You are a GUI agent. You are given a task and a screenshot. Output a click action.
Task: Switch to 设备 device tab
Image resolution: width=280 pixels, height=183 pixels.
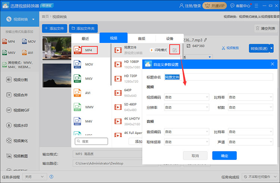click(169, 38)
